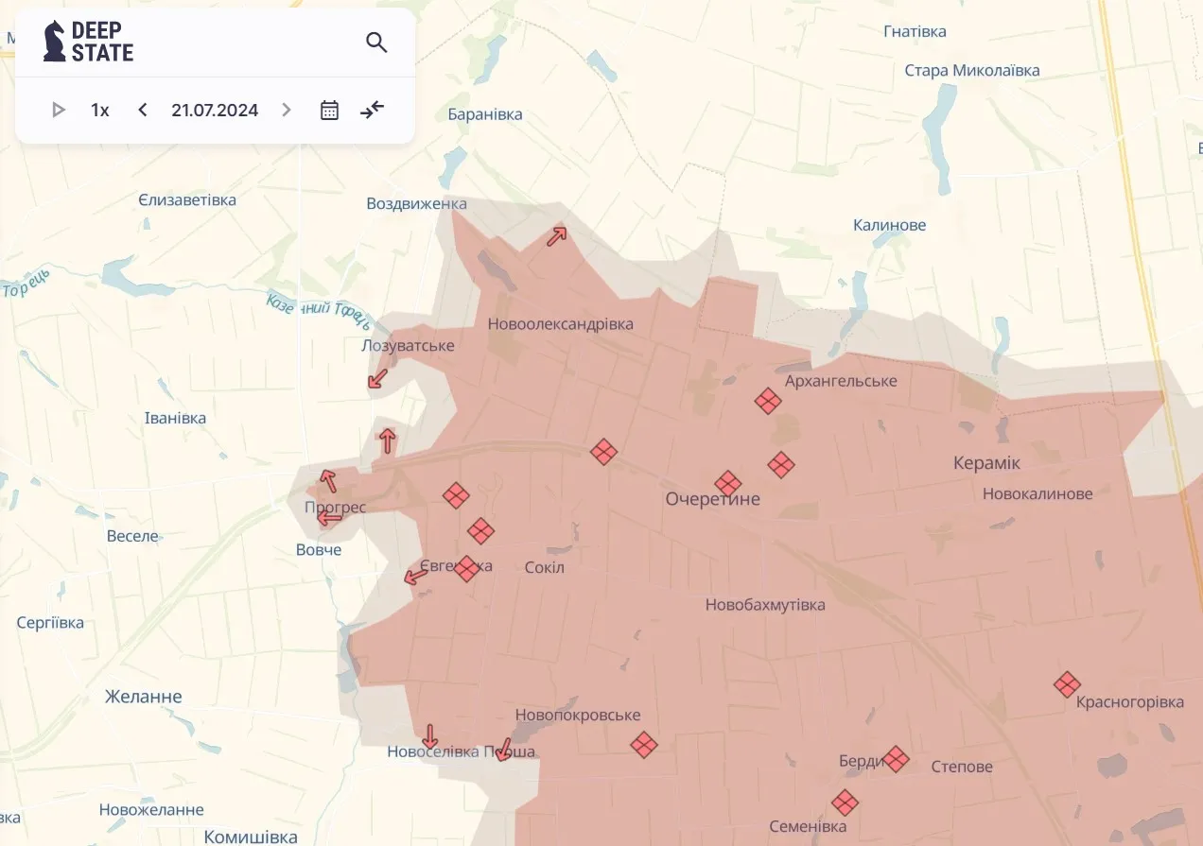Click the frontline comparison arrows icon
This screenshot has width=1203, height=846.
pos(371,110)
